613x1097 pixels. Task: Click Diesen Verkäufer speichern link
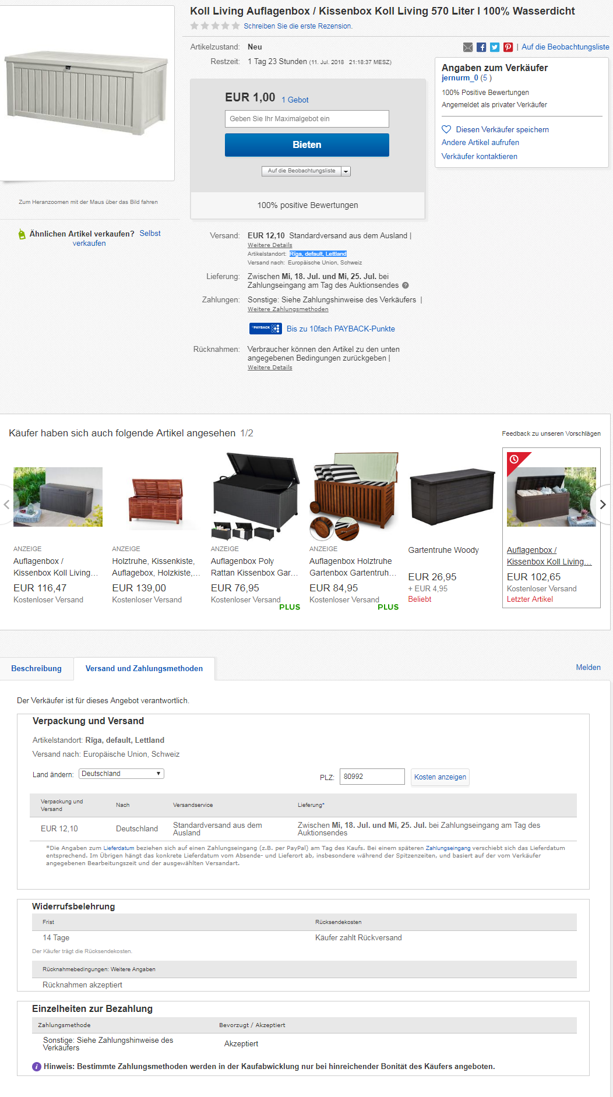[x=502, y=129]
